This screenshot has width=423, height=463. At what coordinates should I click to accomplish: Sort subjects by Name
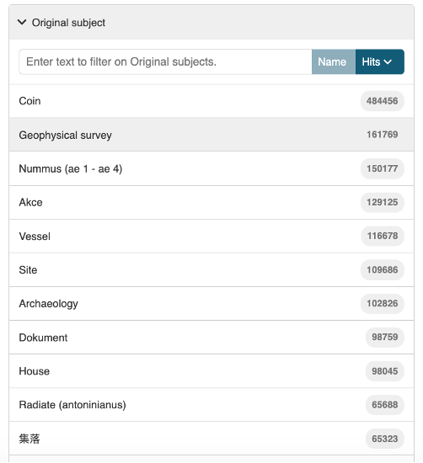point(334,61)
